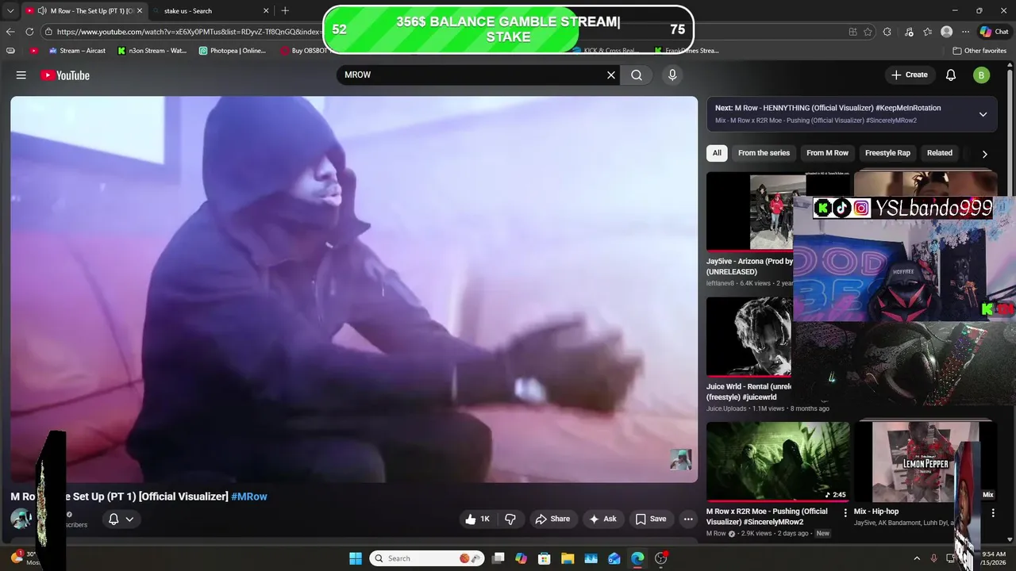Viewport: 1016px width, 571px height.
Task: Start voice search with the microphone
Action: pyautogui.click(x=672, y=75)
